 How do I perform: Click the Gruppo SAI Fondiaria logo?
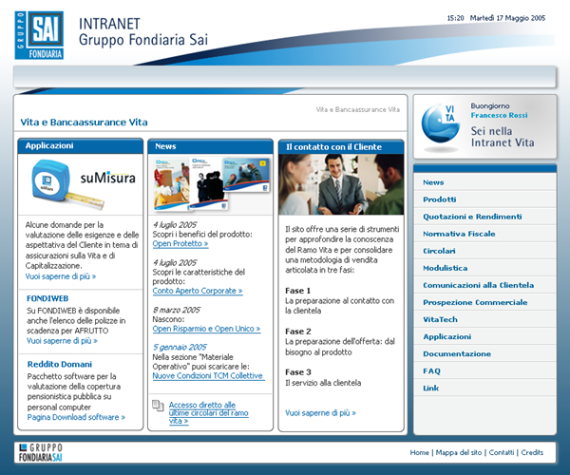(39, 35)
